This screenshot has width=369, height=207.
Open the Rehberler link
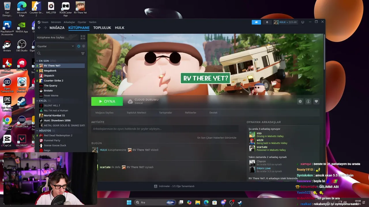(191, 113)
